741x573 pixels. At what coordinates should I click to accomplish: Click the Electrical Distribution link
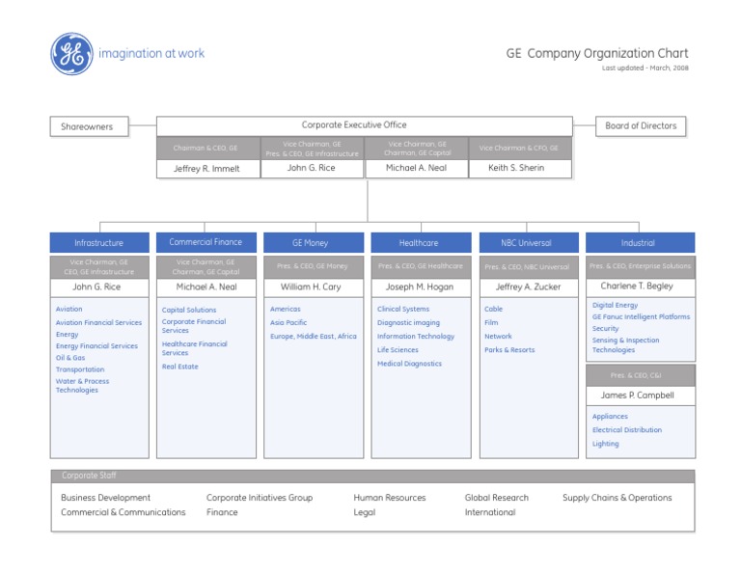coord(627,430)
